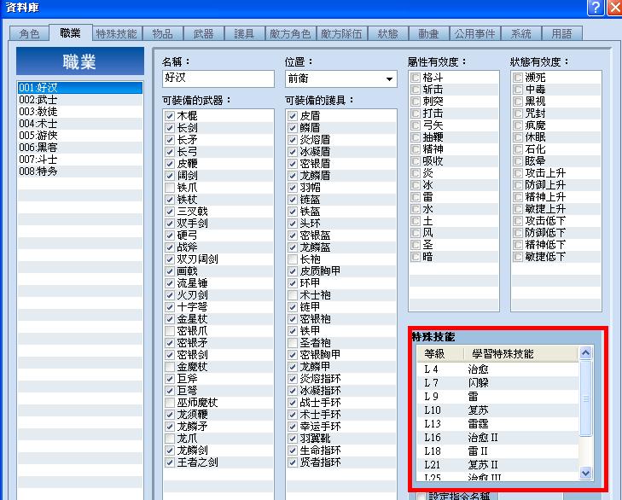
Task: Enable the 金魔杖 weapon checkbox
Action: 170,367
